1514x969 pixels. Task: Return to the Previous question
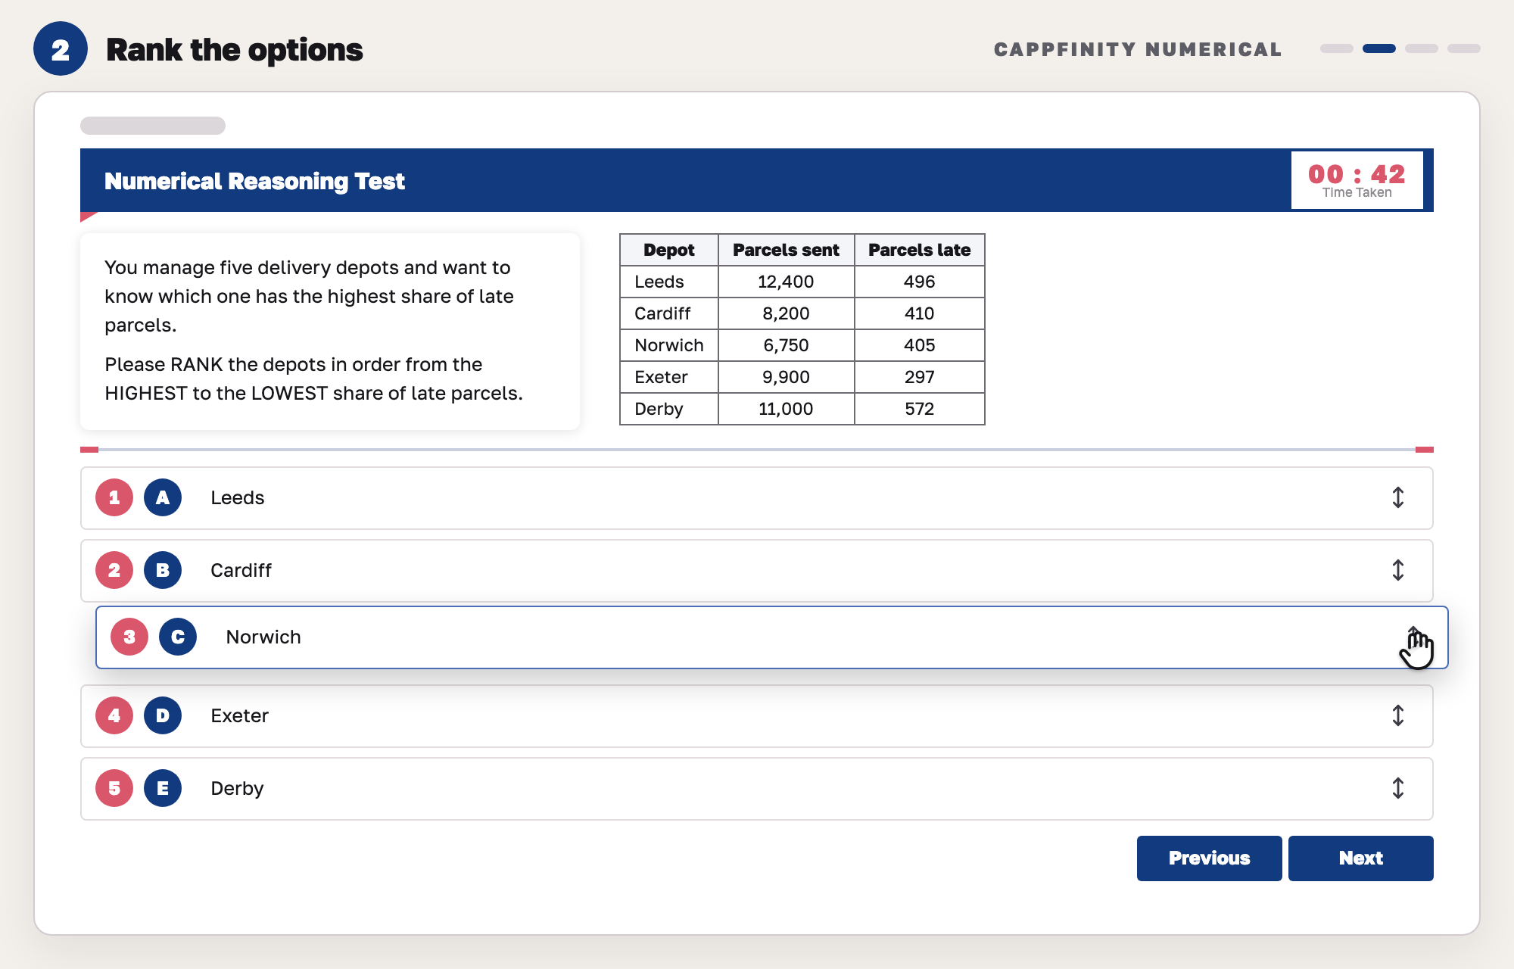coord(1210,858)
